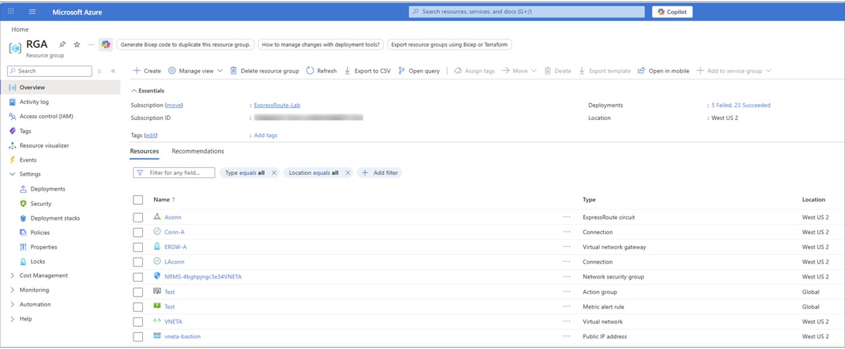Open Access control (IAM) menu item

[x=46, y=117]
